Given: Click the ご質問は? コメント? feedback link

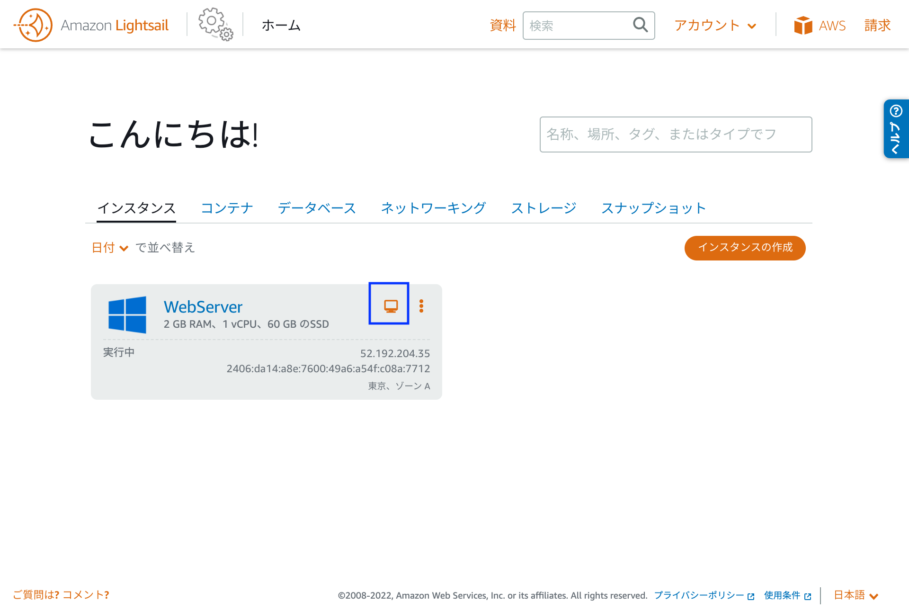Looking at the screenshot, I should coord(61,595).
